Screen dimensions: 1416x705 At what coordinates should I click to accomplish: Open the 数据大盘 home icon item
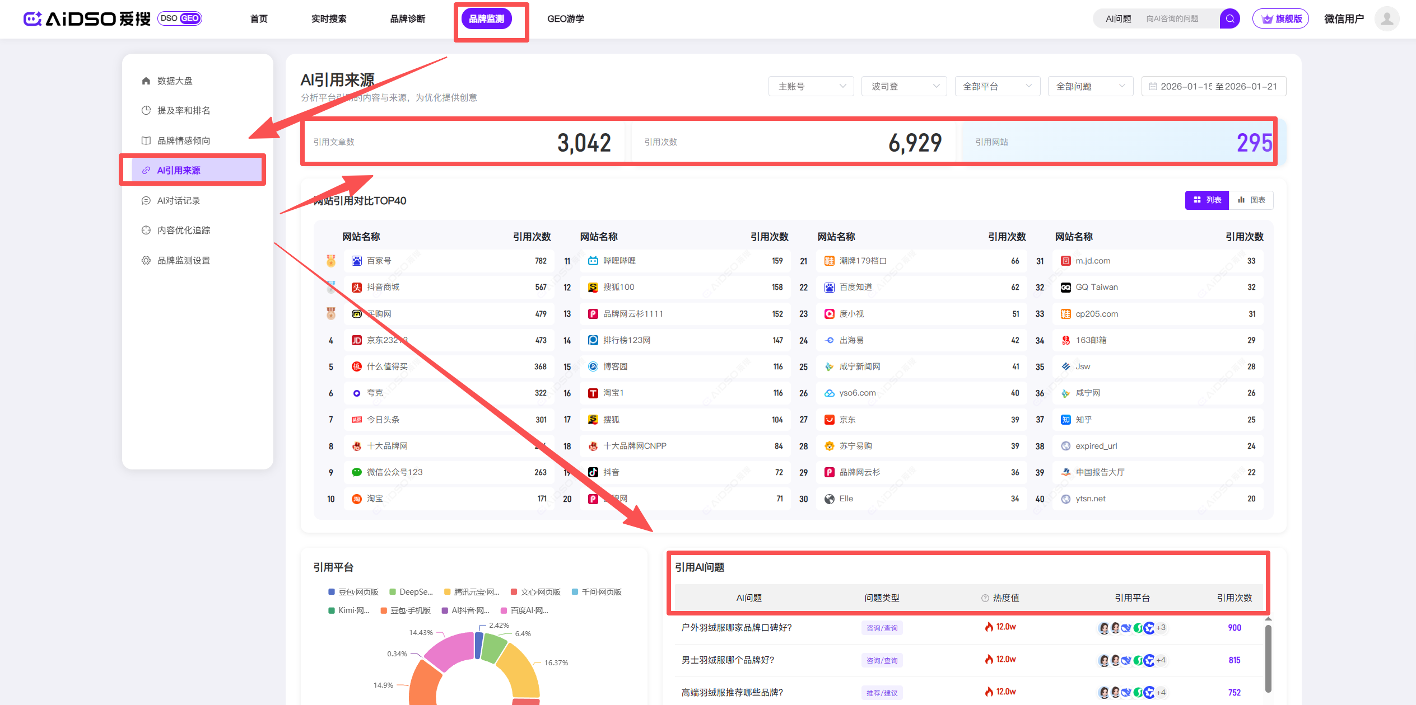[x=146, y=81]
